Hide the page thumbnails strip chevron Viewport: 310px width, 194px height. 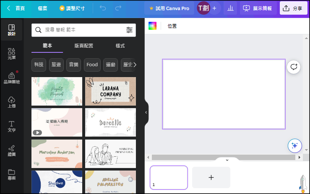click(227, 160)
